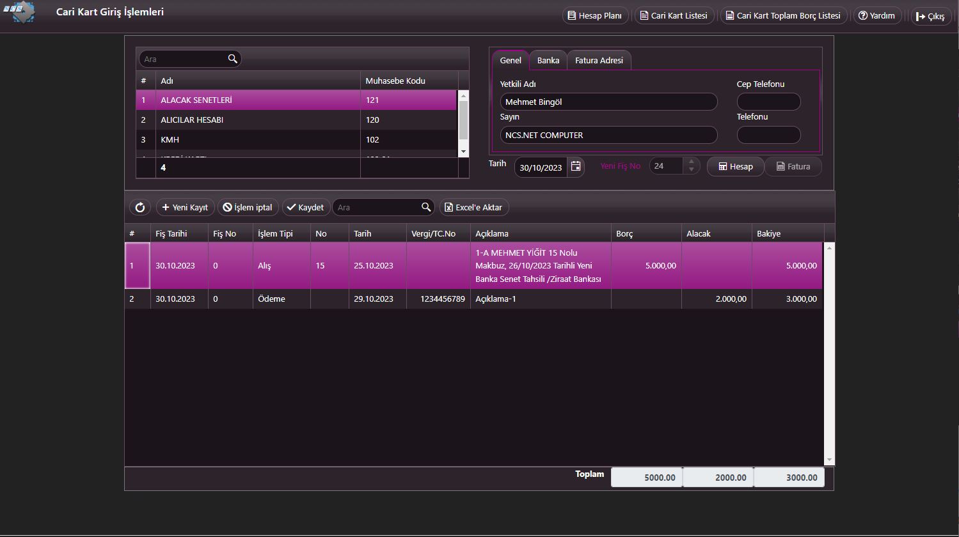The image size is (959, 537).
Task: Select the ALICILAR HESABI row
Action: pyautogui.click(x=297, y=120)
